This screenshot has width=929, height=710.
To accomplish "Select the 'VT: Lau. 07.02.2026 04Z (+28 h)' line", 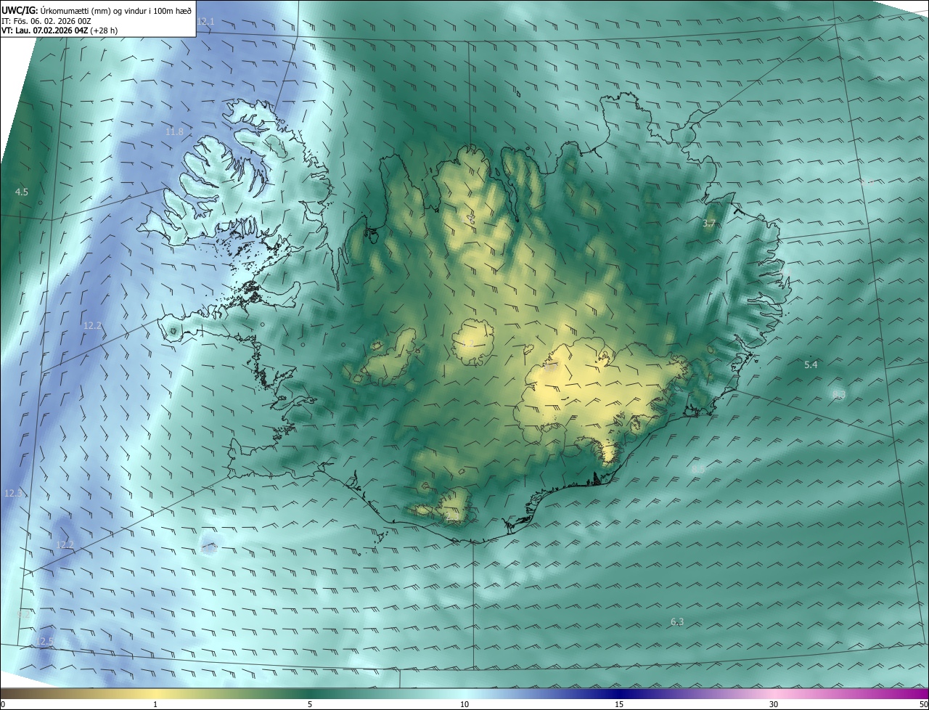I will coord(60,30).
